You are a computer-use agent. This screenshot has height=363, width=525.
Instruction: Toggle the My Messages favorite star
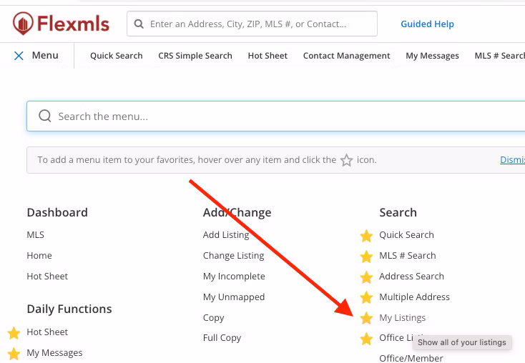[x=14, y=354]
